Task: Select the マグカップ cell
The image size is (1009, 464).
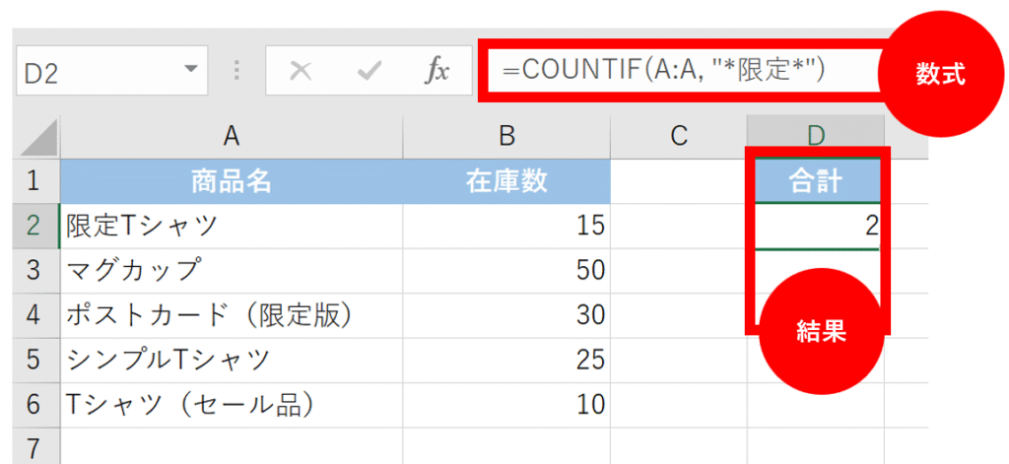Action: [231, 269]
